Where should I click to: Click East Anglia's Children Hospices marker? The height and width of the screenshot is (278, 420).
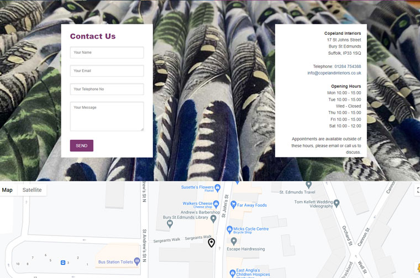[x=232, y=273]
